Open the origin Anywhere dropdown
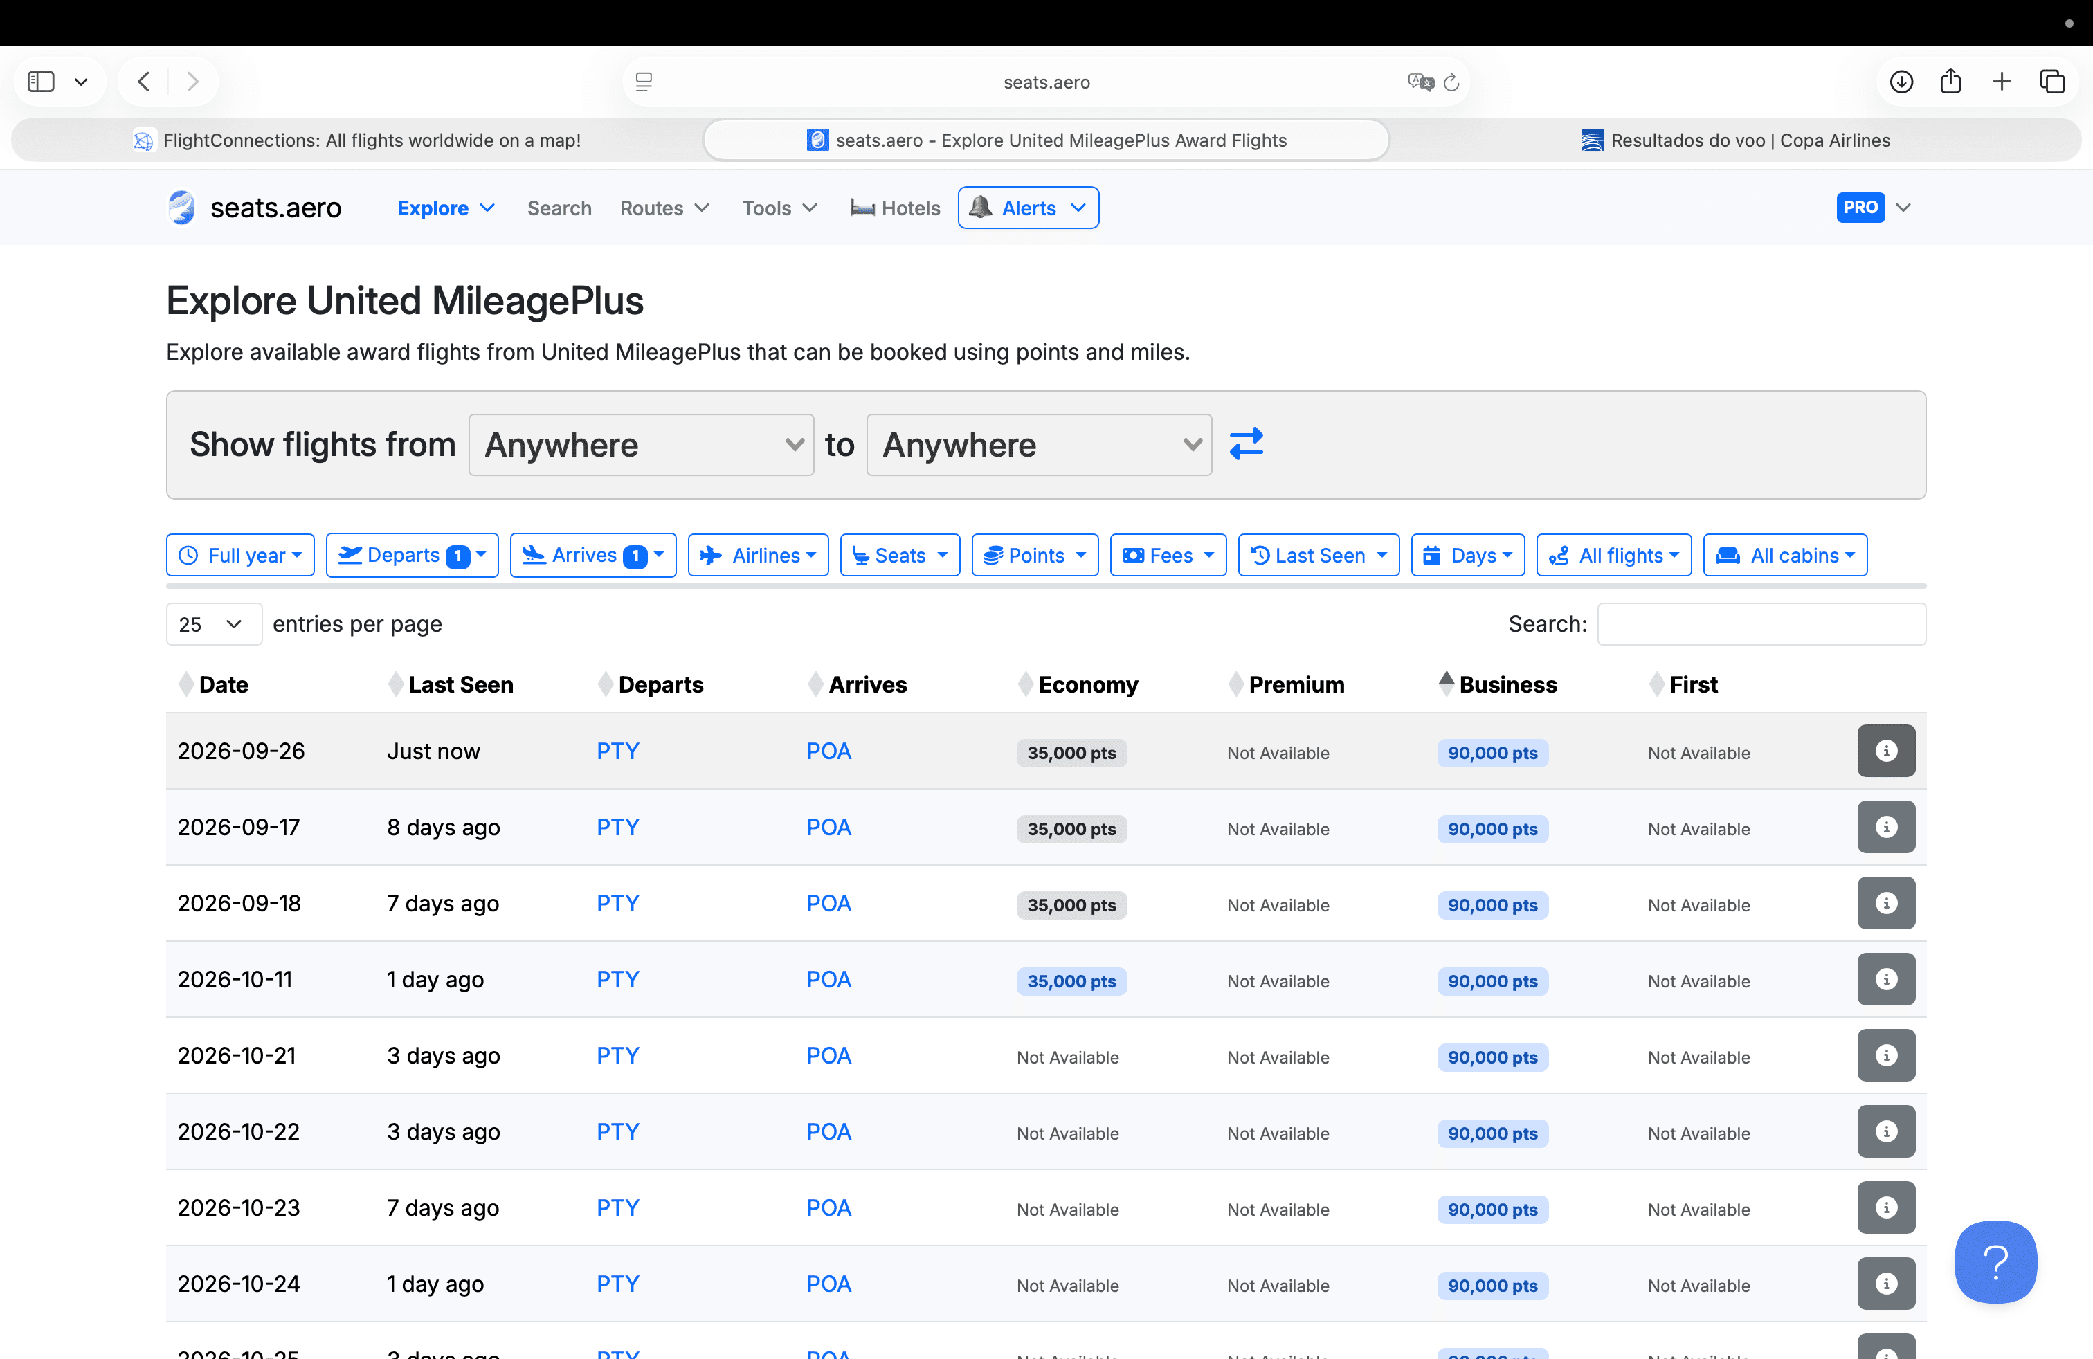 (641, 445)
